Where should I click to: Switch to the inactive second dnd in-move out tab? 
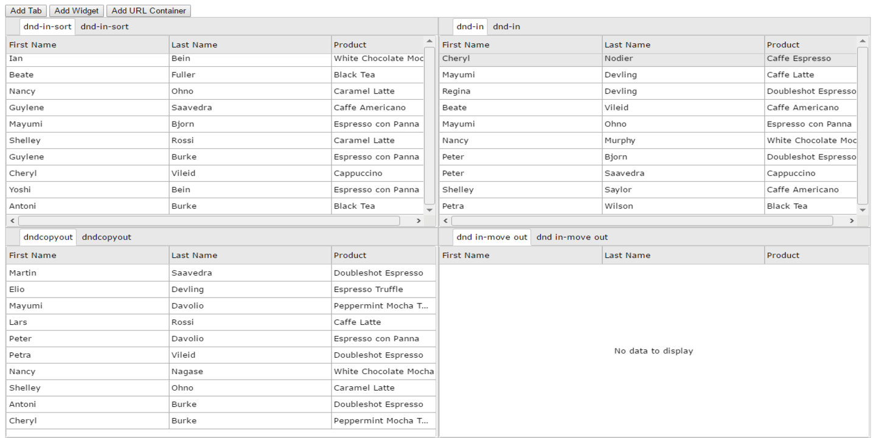pos(572,237)
